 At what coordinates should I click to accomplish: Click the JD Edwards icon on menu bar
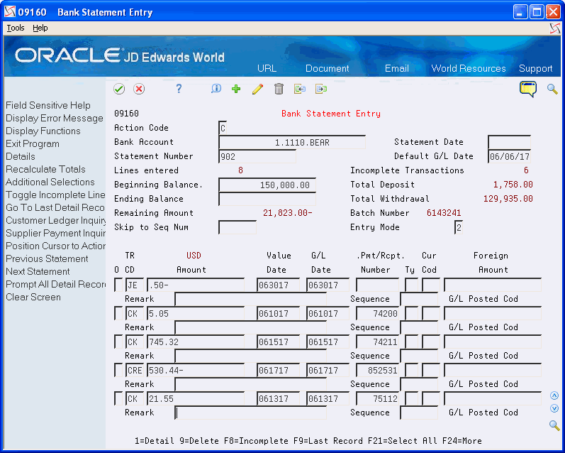(x=555, y=28)
